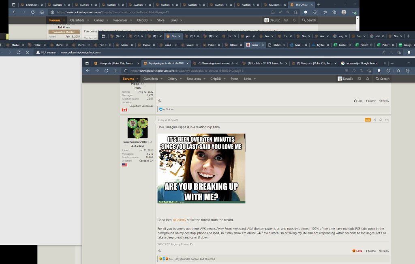View 'You, Tonysquander, Samuel and 16 others' reactions
This screenshot has height=264, width=415.
(192, 259)
